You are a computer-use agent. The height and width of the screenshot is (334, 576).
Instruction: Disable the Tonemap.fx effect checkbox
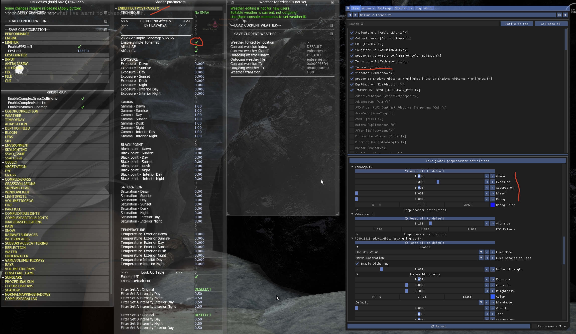(352, 67)
